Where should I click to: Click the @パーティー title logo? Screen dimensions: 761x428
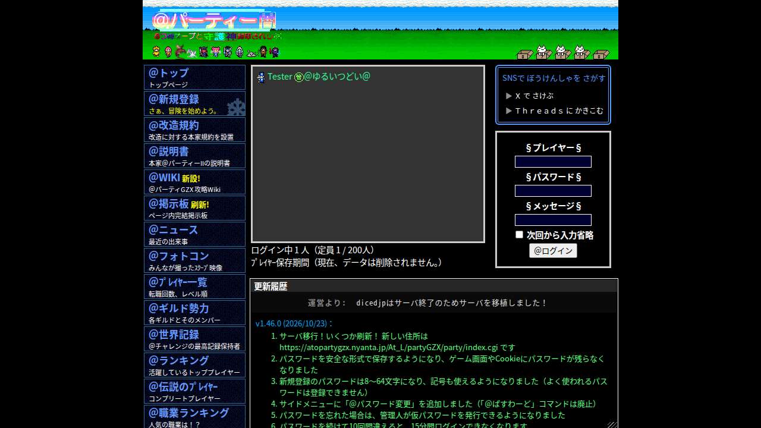click(214, 20)
